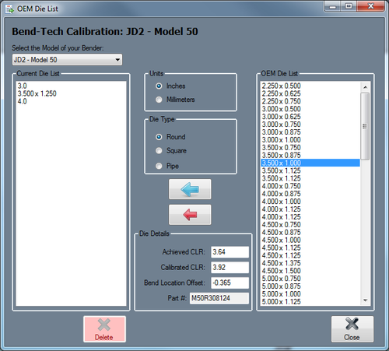Select the Millimeters units radio button
This screenshot has width=389, height=351.
tap(159, 100)
